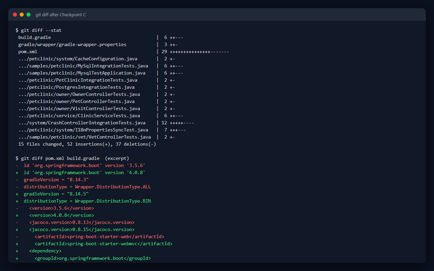Click the added spring-boot-starter-webmvc artifactId line
The height and width of the screenshot is (271, 434).
click(x=94, y=244)
